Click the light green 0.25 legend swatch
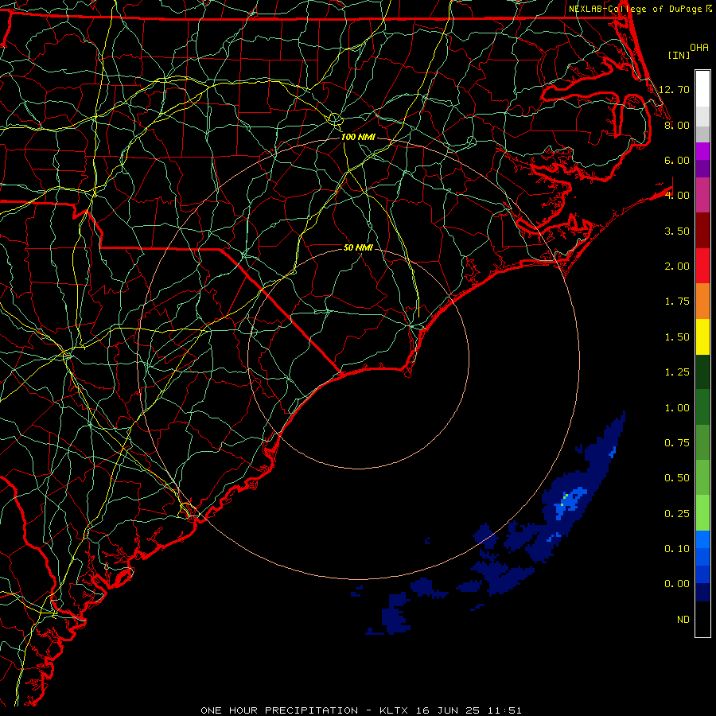 tap(702, 513)
